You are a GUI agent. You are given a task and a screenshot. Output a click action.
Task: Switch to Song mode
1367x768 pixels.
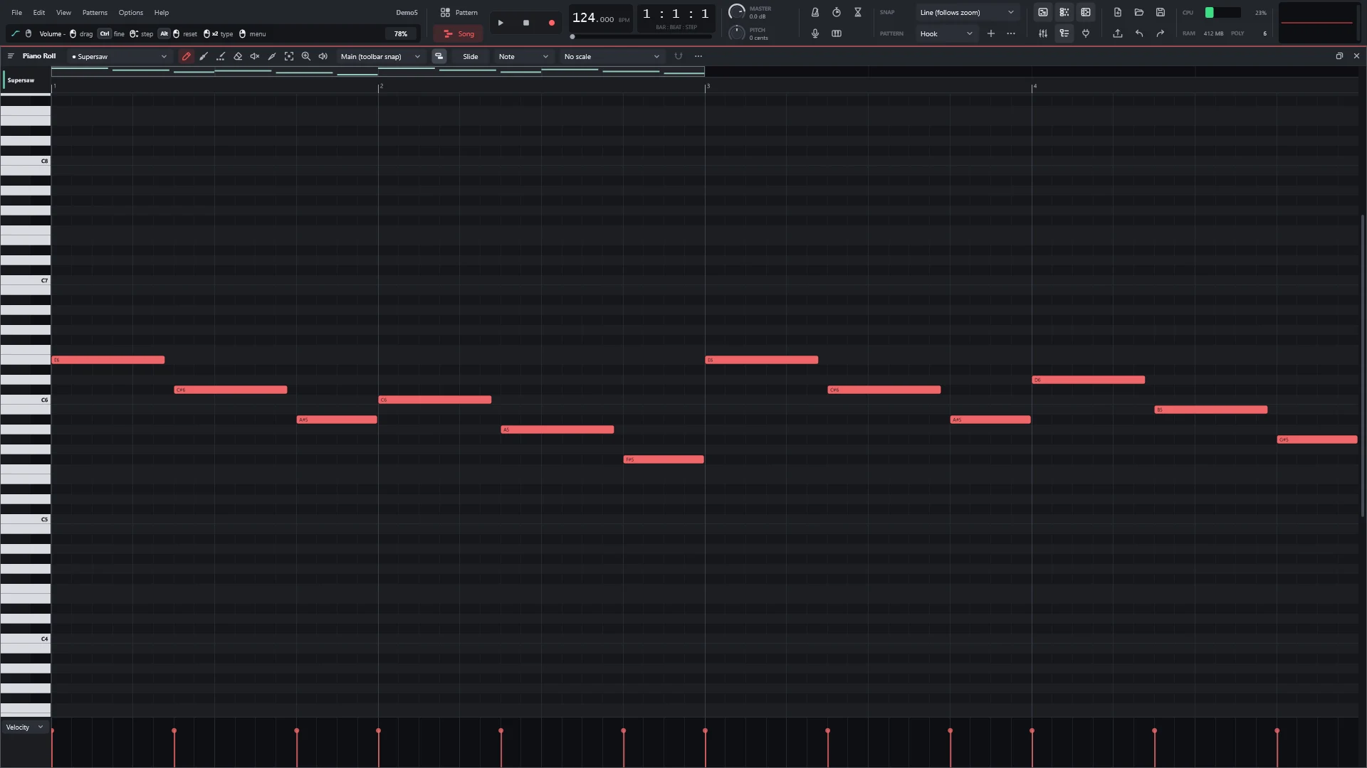pyautogui.click(x=459, y=33)
